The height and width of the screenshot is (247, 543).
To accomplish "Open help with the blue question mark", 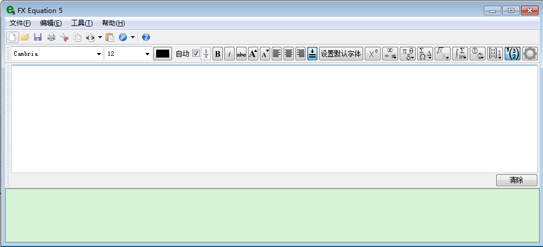I will pos(146,37).
